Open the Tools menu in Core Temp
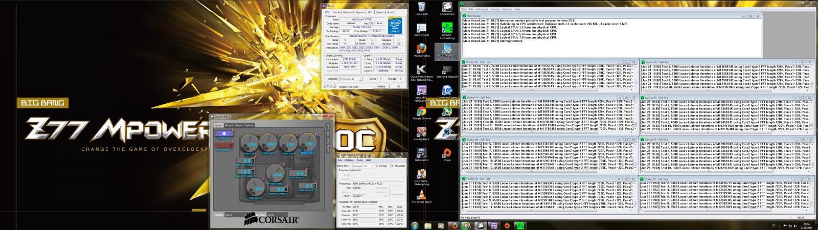 pyautogui.click(x=359, y=160)
